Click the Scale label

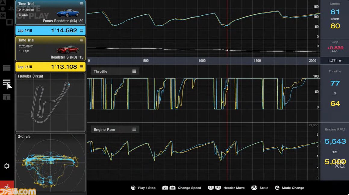point(264,188)
